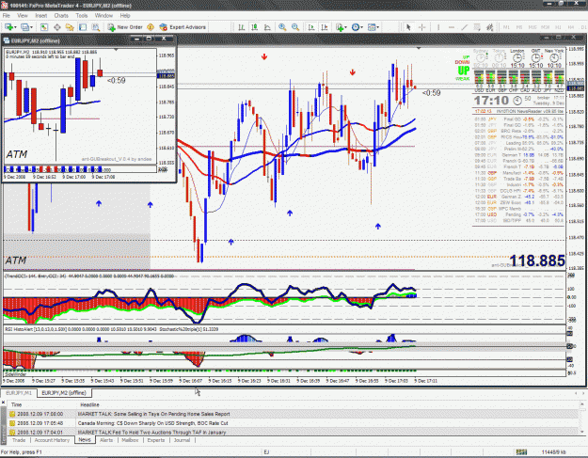Screen dimensions: 588x458
Task: Open news item about Pending Home Sales
Action: click(153, 414)
